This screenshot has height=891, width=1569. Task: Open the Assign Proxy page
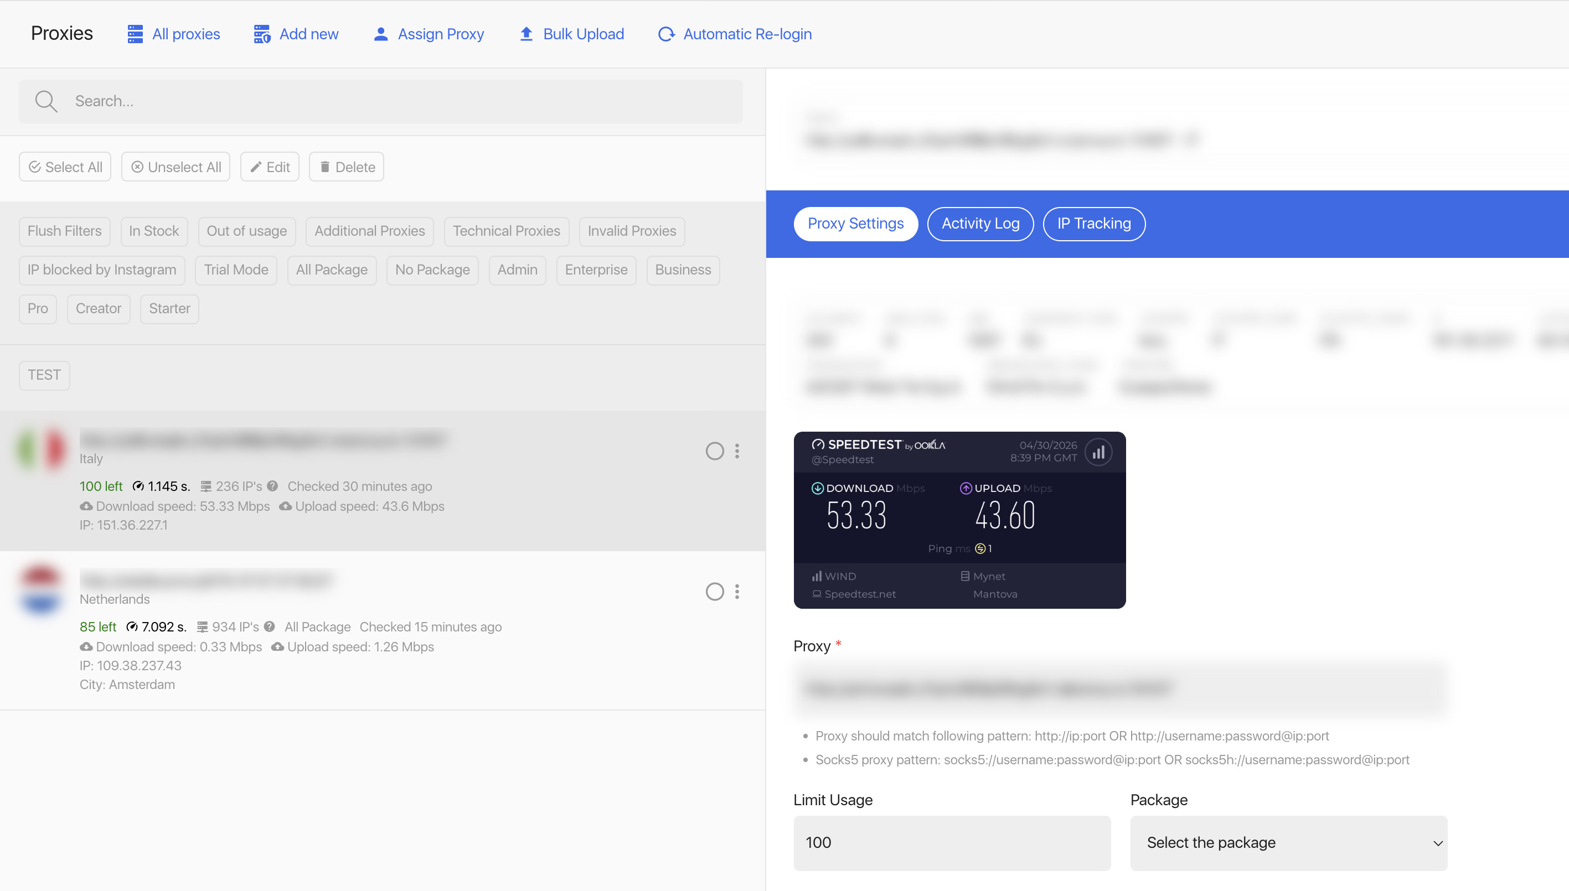(429, 34)
